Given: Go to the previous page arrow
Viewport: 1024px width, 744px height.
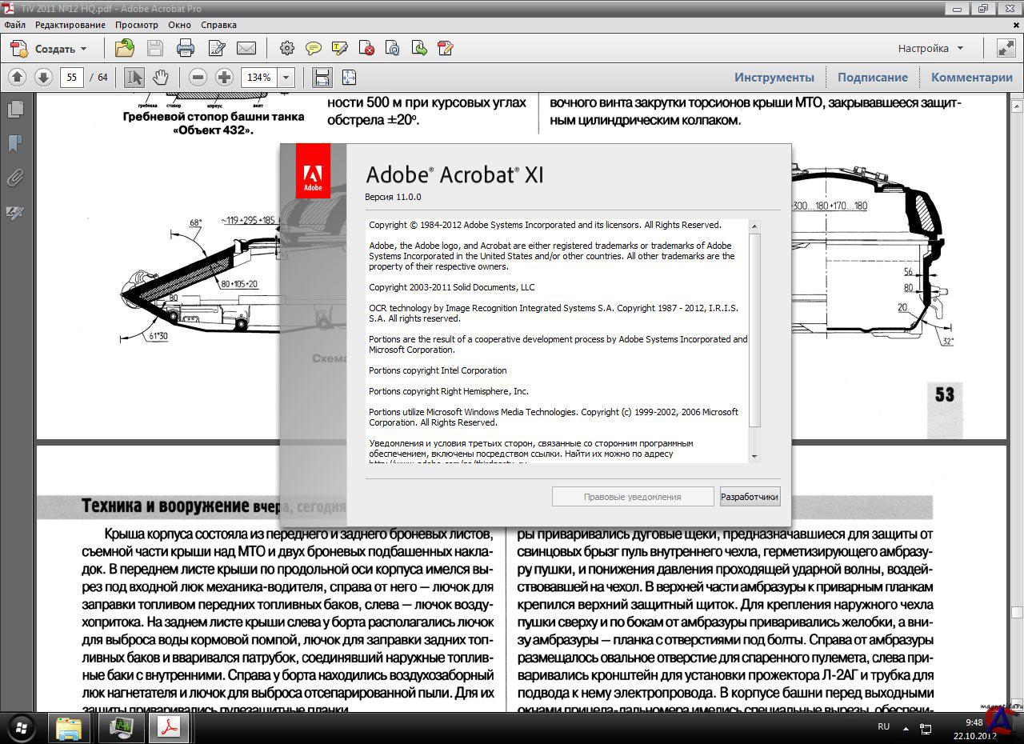Looking at the screenshot, I should [x=18, y=78].
